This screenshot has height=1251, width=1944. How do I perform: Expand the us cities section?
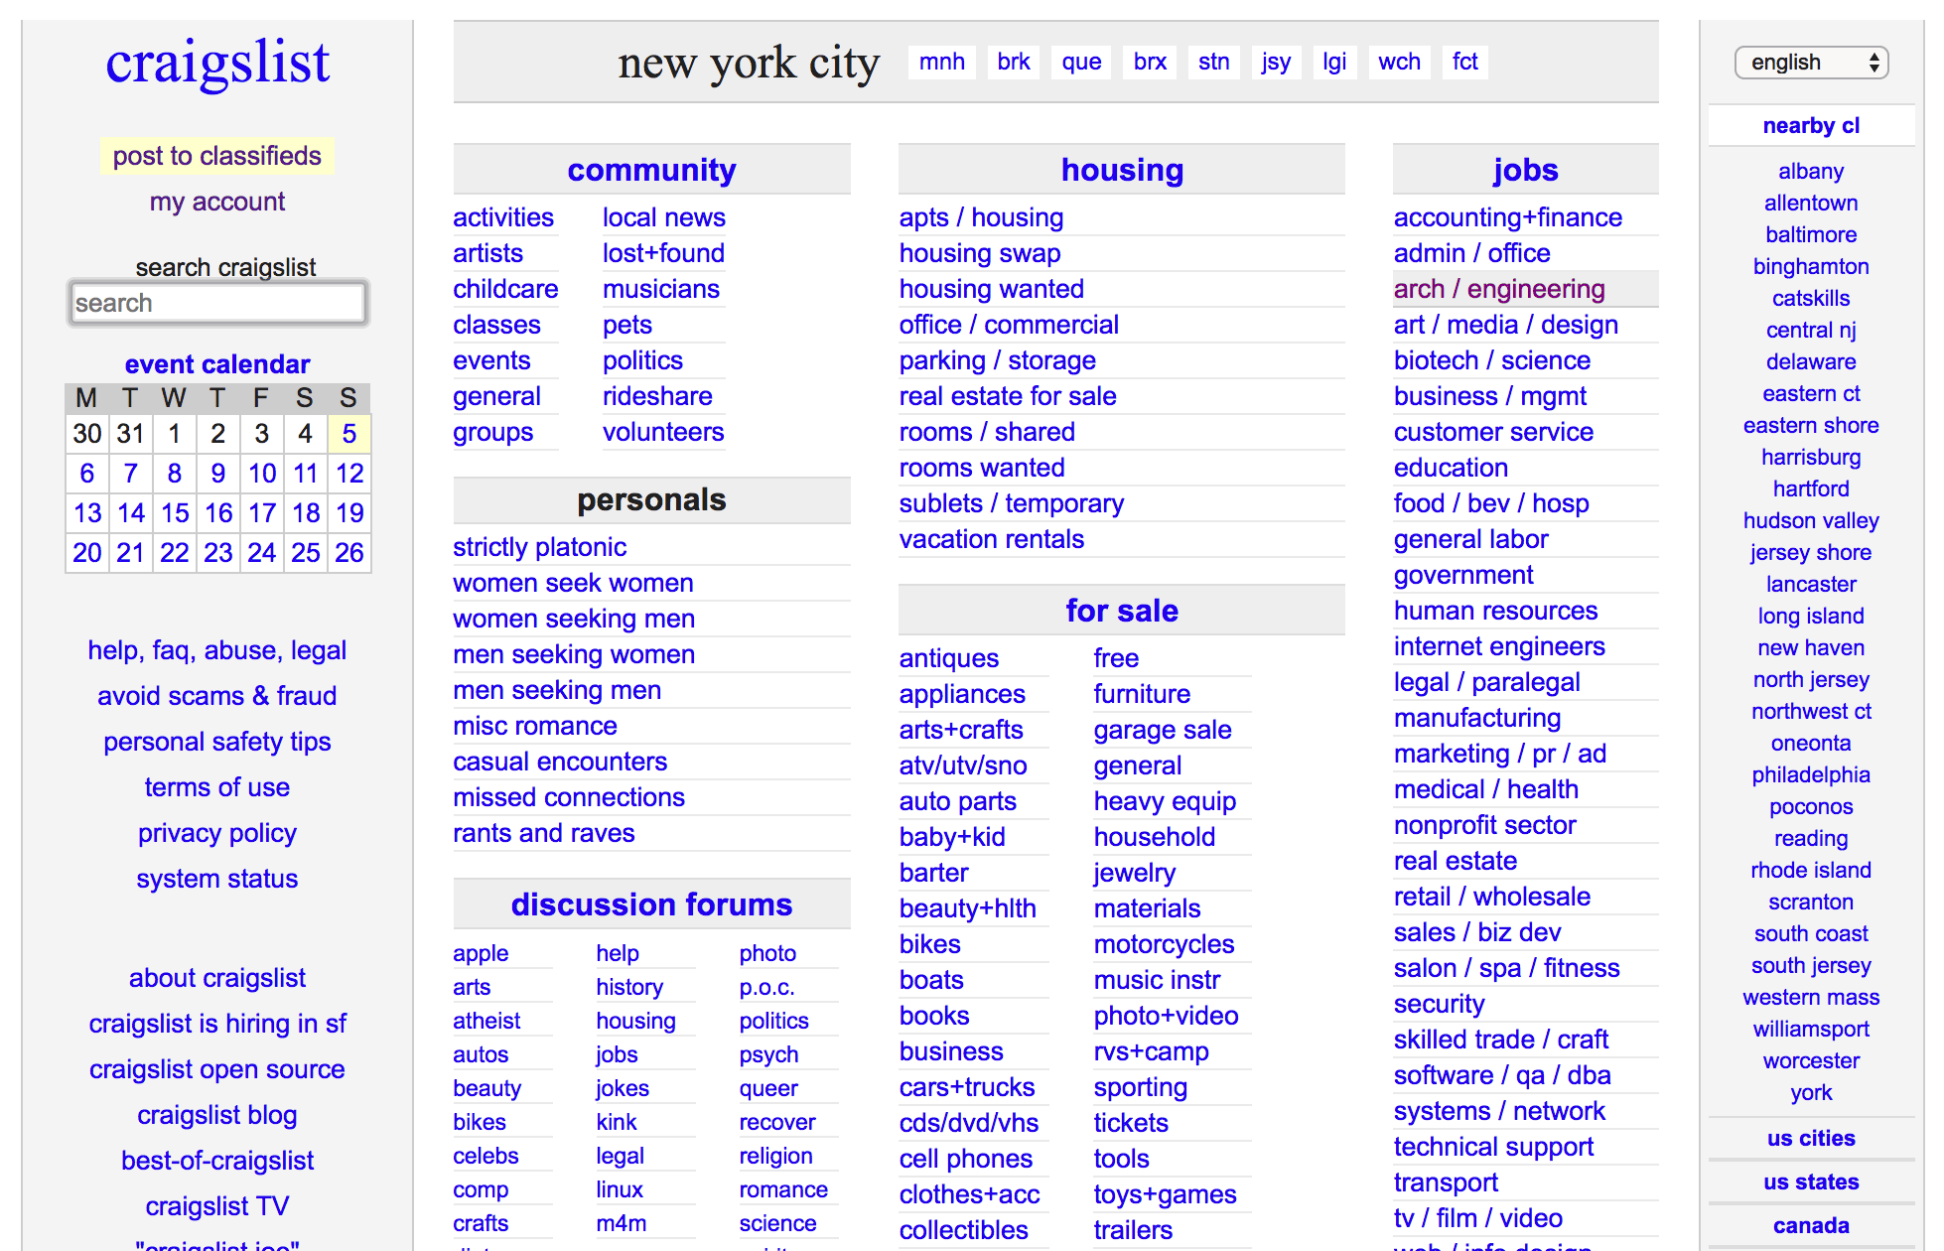point(1810,1138)
